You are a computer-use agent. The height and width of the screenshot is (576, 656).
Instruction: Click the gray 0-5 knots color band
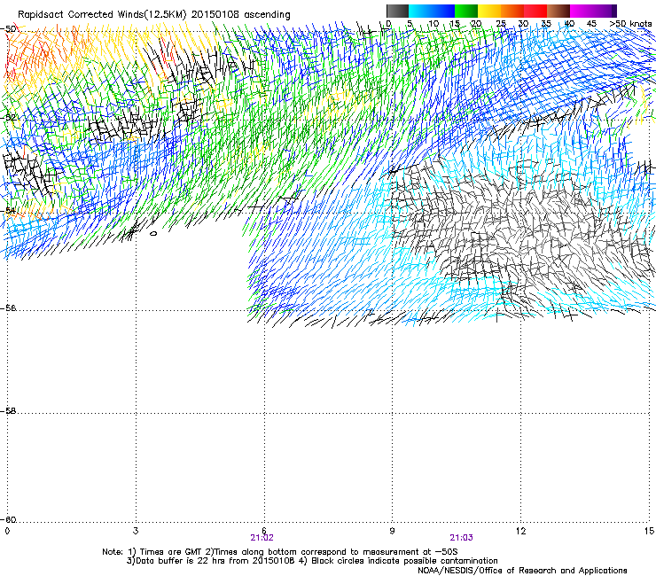[397, 11]
